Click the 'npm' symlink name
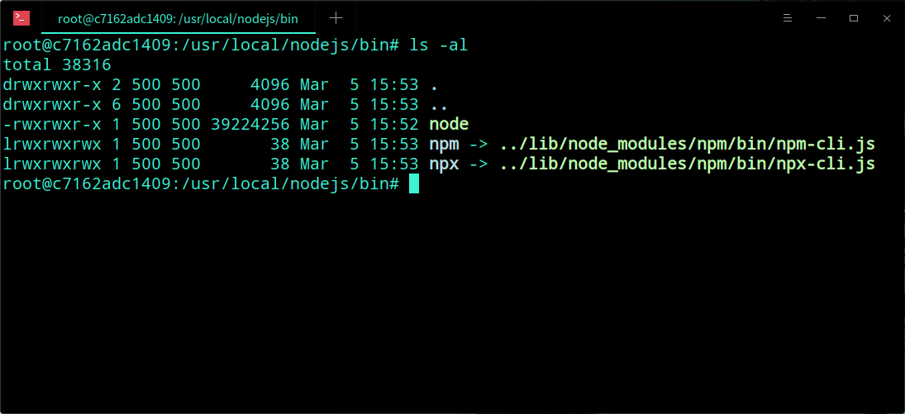 [x=444, y=145]
